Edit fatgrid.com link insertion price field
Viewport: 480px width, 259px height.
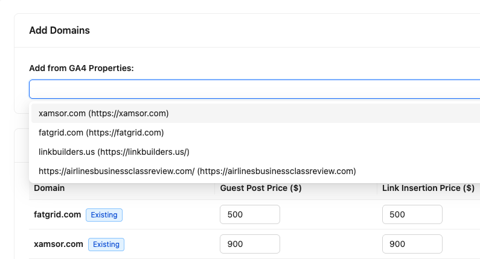point(412,214)
